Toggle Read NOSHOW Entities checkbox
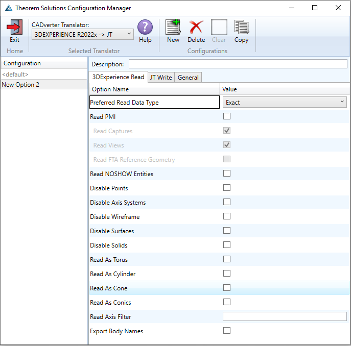This screenshot has height=346, width=351. (x=227, y=174)
